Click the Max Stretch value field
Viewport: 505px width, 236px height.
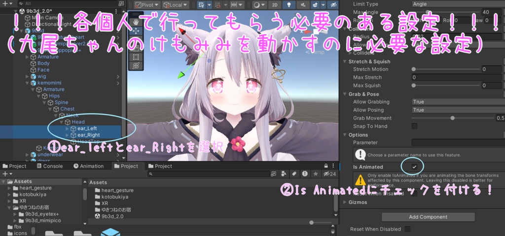pyautogui.click(x=458, y=77)
